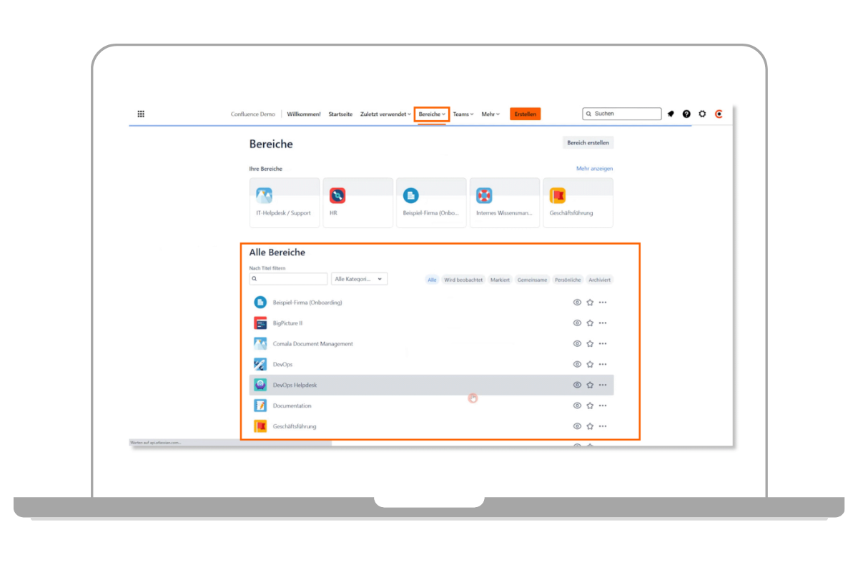Open the IT-Helpdesk / Support space card
This screenshot has height=565, width=858.
click(x=285, y=203)
